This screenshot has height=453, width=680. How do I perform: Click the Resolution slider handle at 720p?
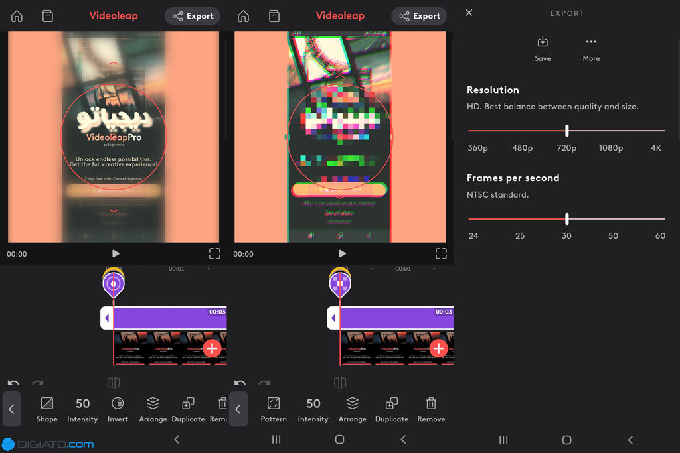tap(567, 131)
